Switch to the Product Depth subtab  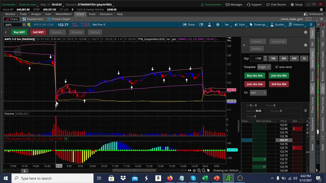click(59, 19)
